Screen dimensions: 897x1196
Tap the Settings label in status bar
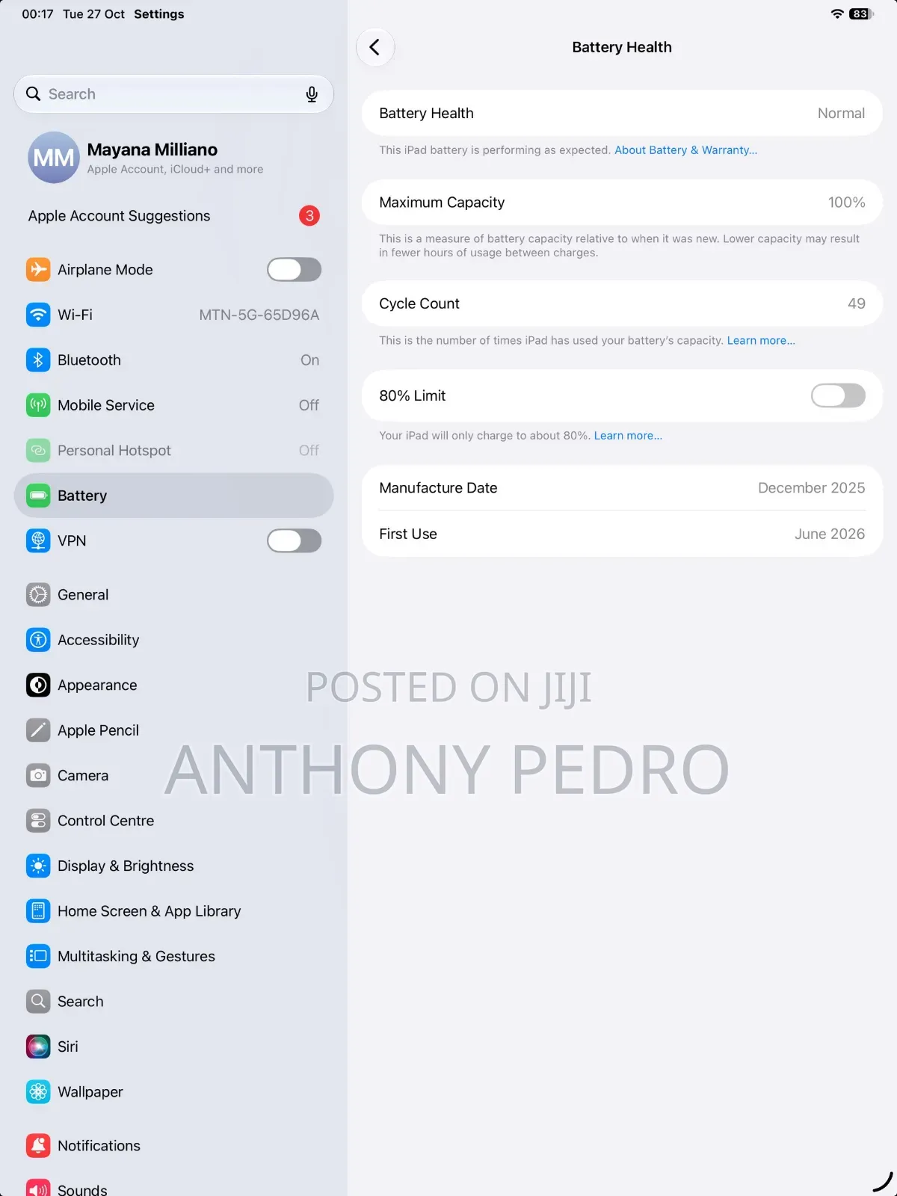pyautogui.click(x=158, y=14)
